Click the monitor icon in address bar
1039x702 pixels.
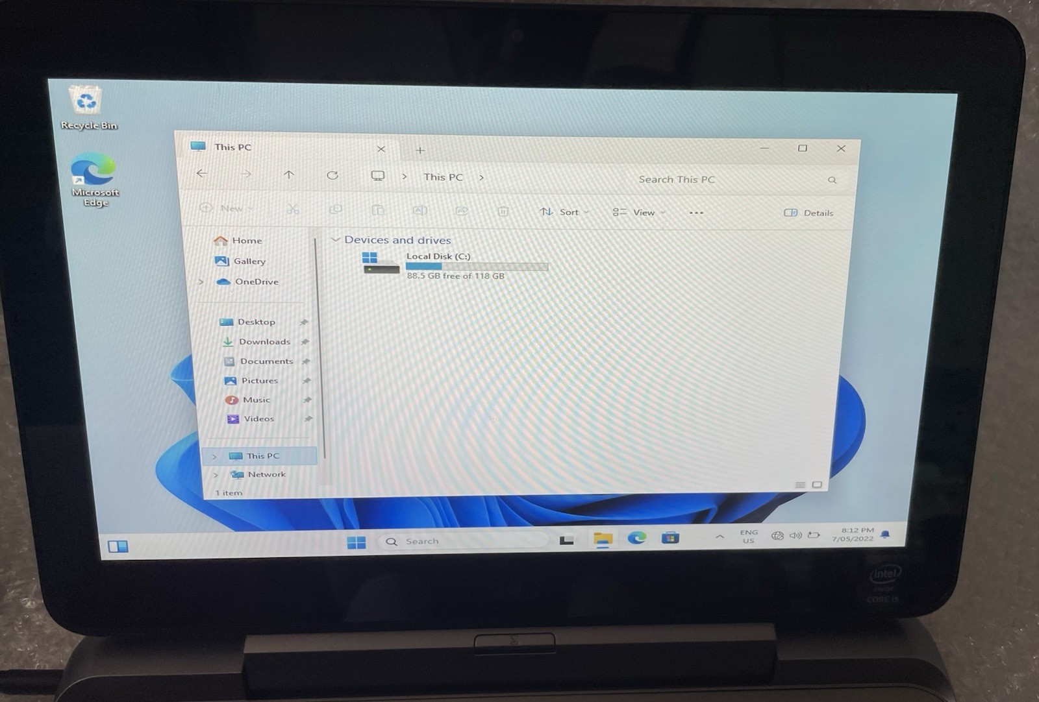pyautogui.click(x=378, y=176)
